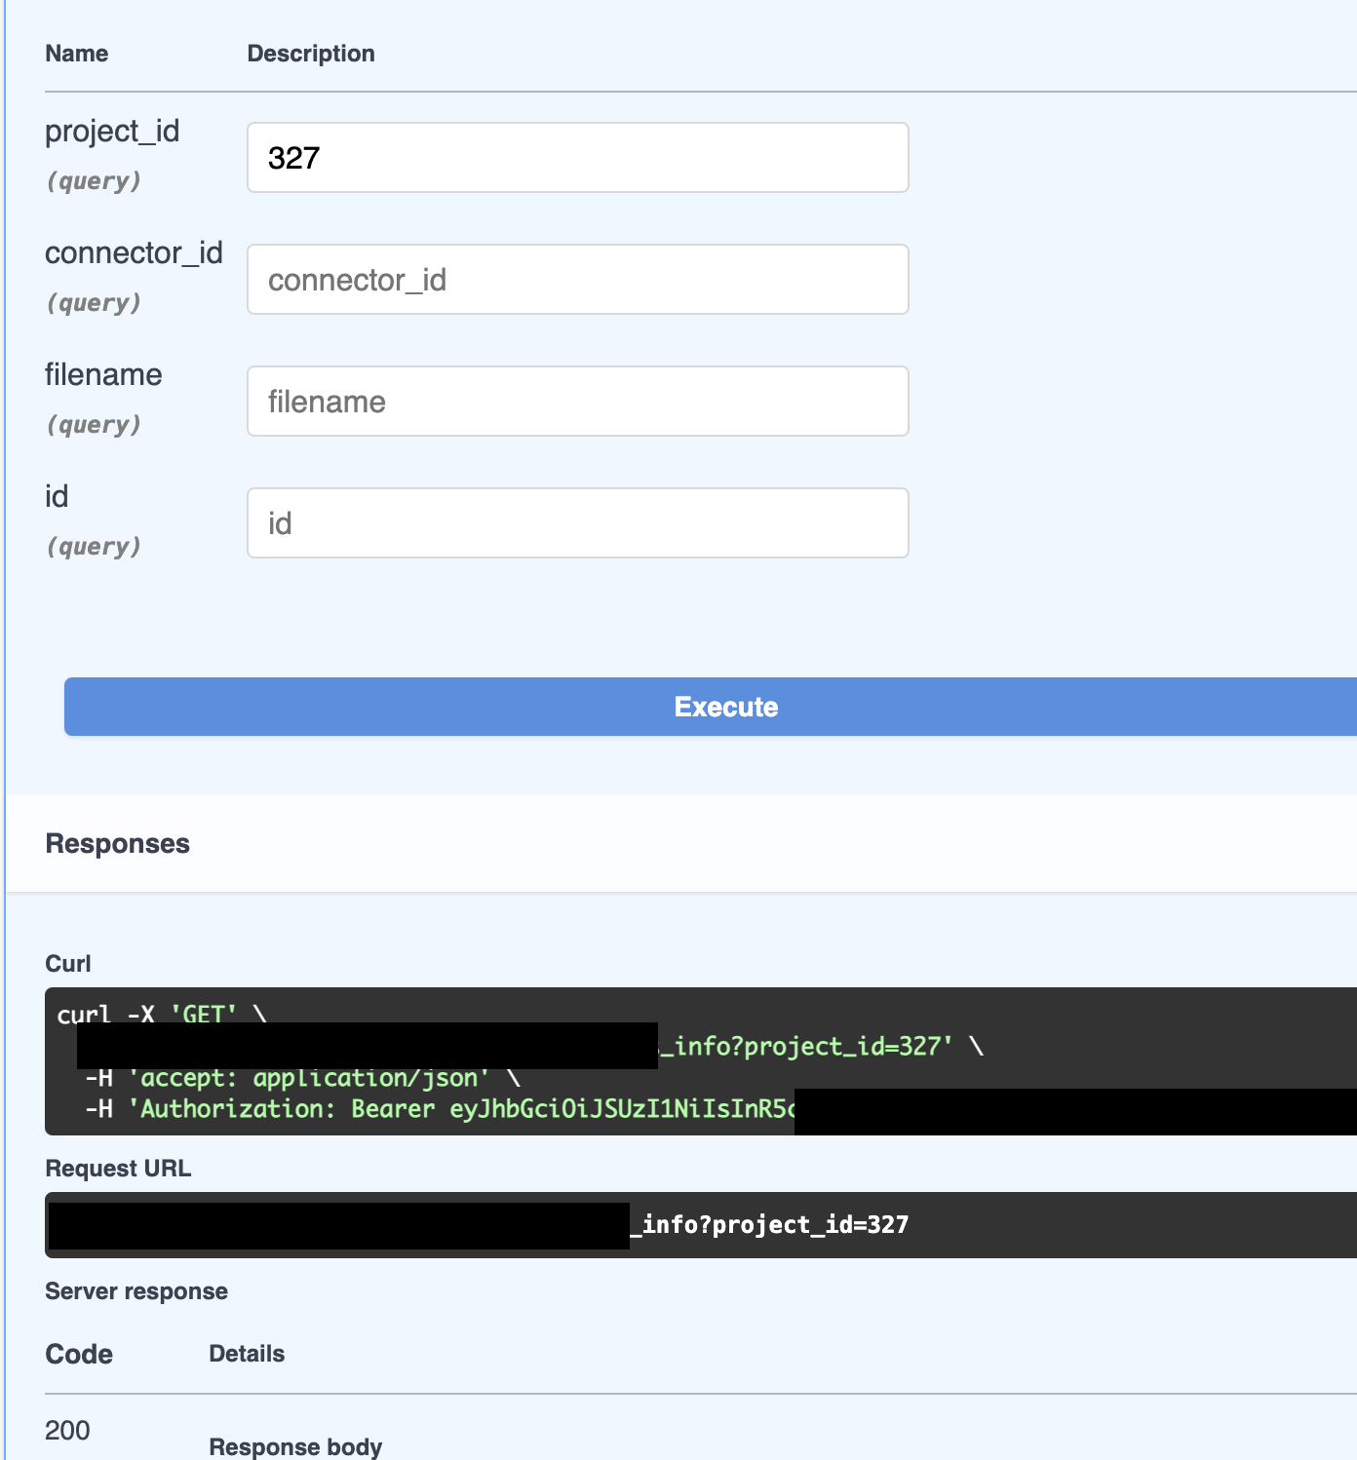Click the Server response heading
The image size is (1357, 1460).
pos(136,1290)
